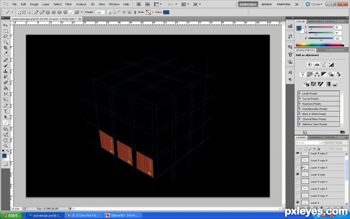
Task: Select the Pen tool in toolbox
Action: [6, 106]
